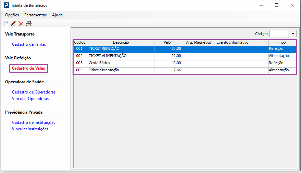This screenshot has width=302, height=173.
Task: Minimize the Tabela de Benefícios window
Action: point(261,5)
